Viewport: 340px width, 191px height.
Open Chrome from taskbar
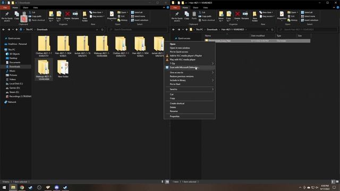coord(22,187)
